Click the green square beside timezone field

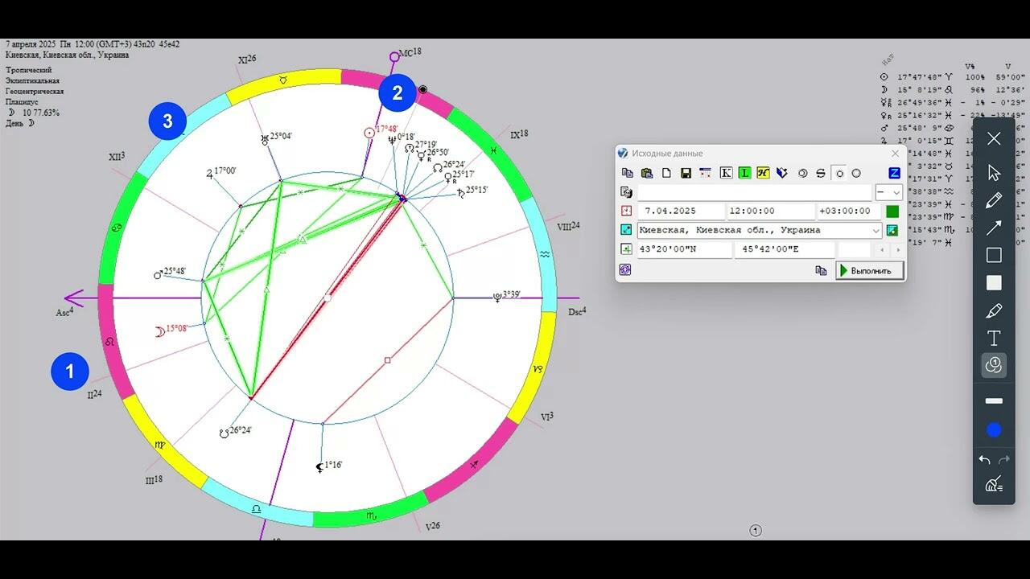[892, 211]
